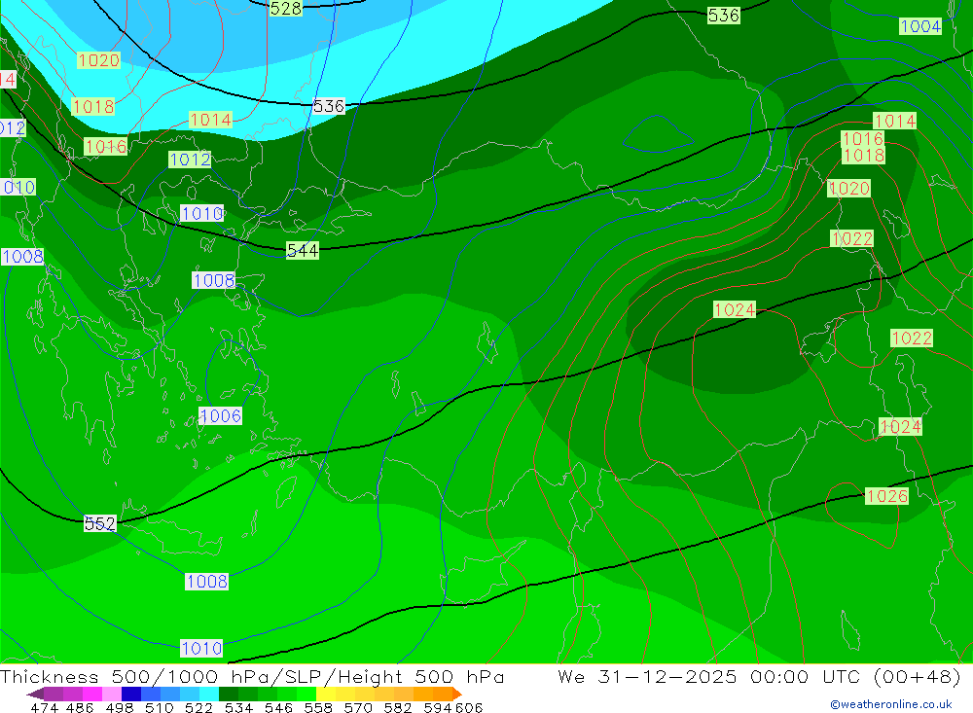
Task: Click the fully visible blue 1012 label
Action: 190,160
